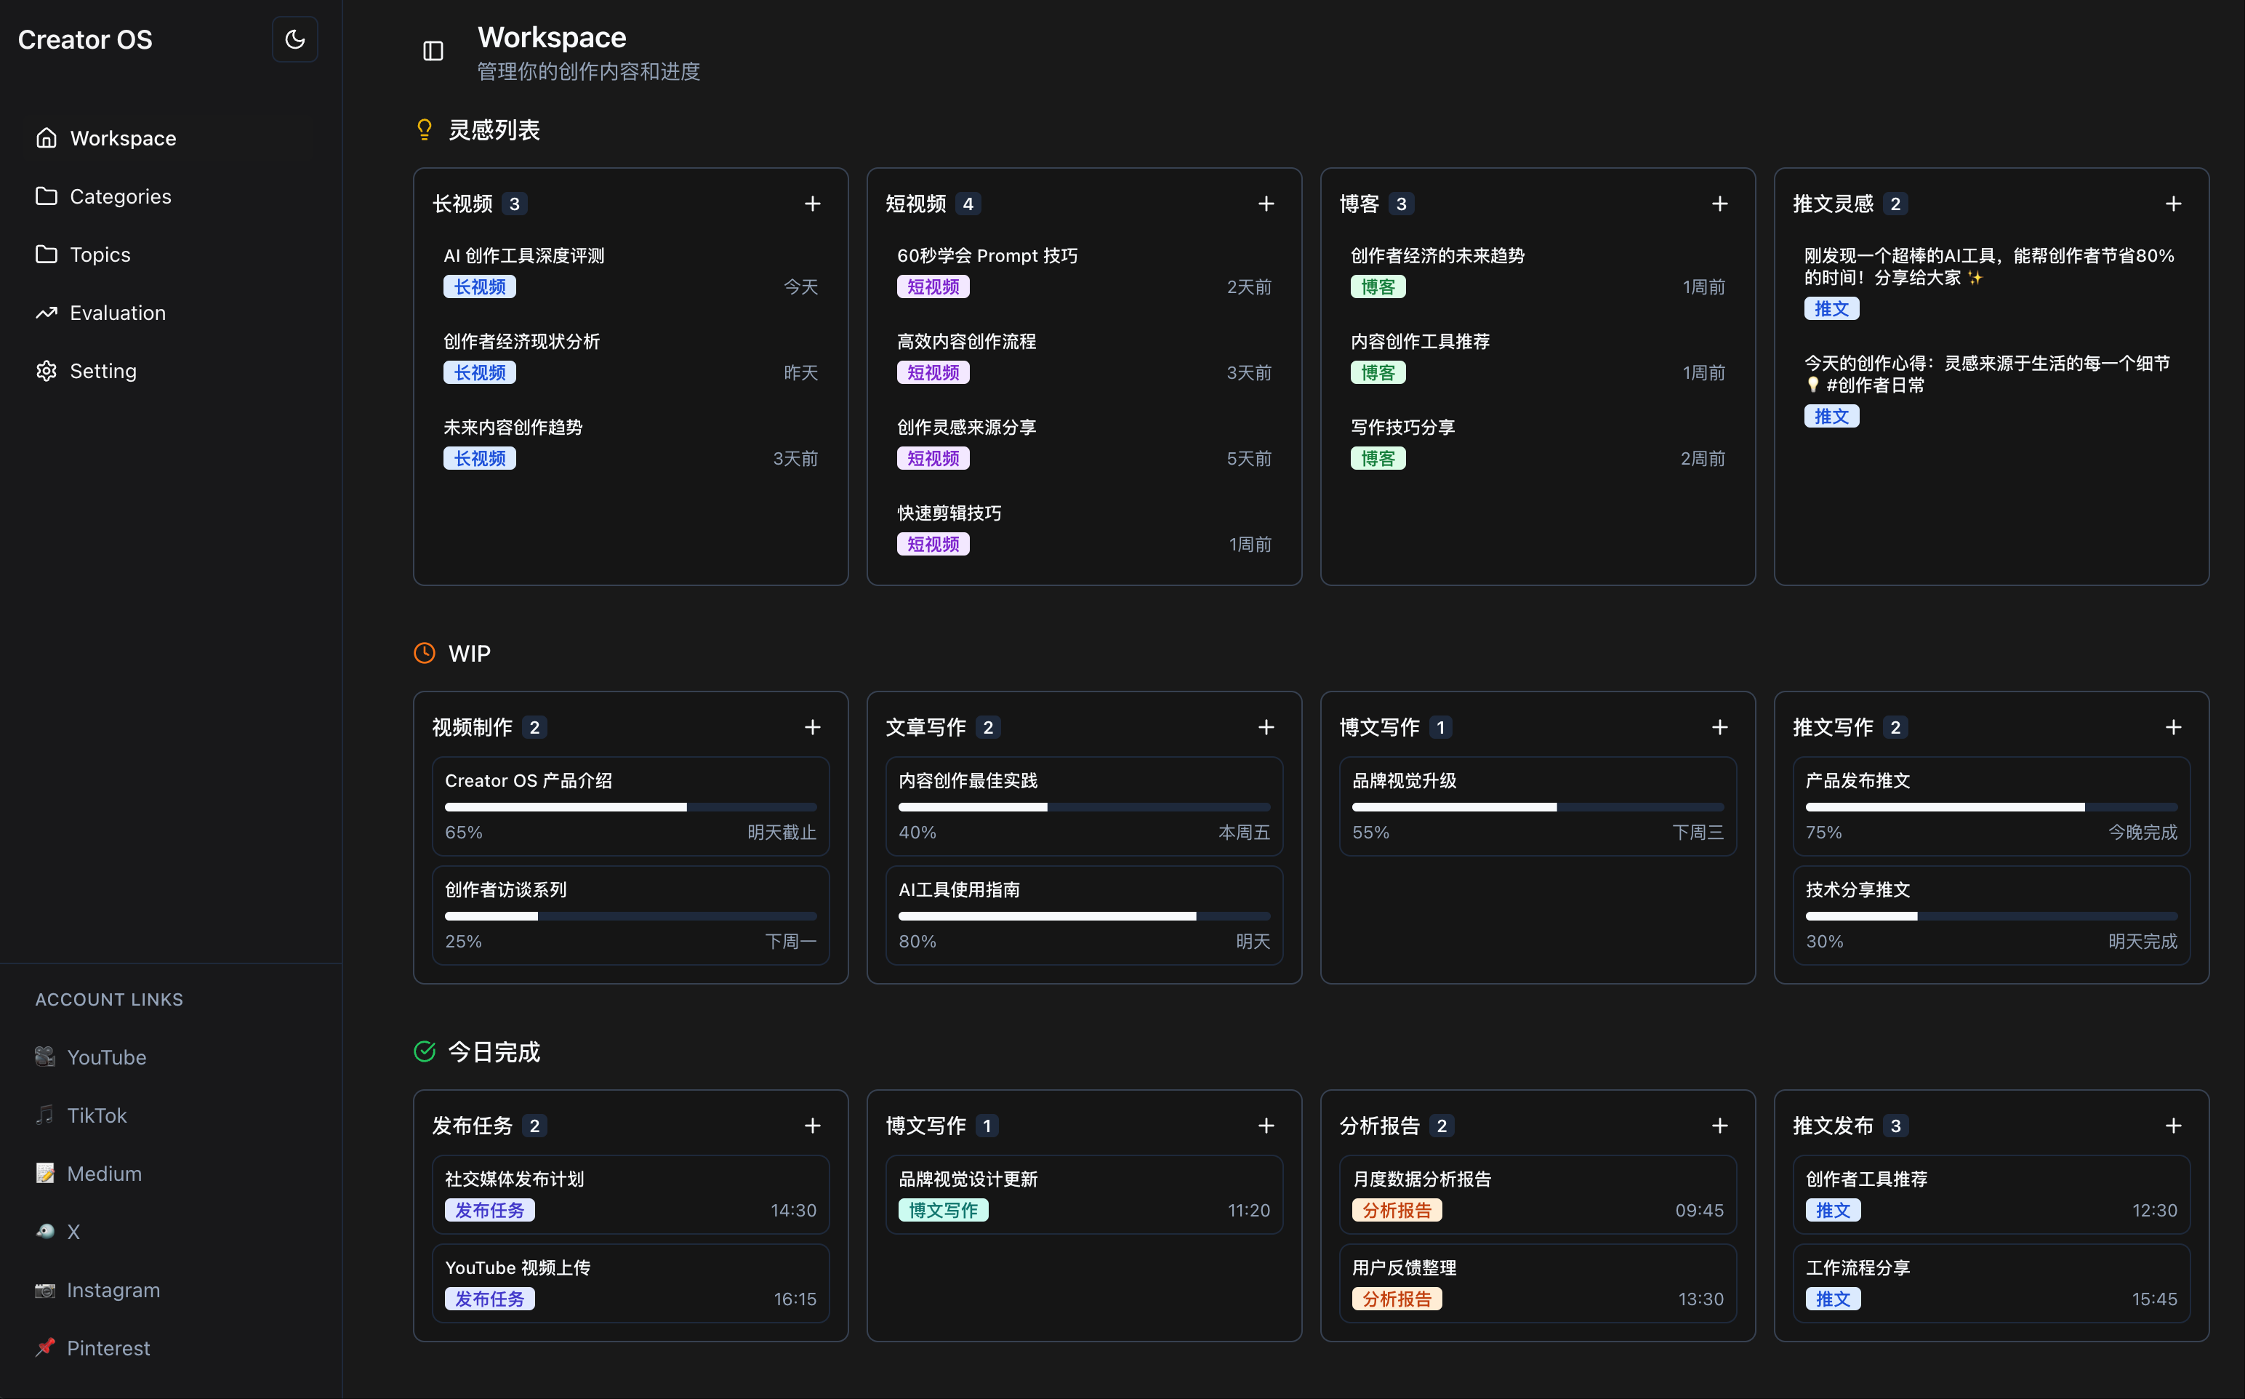The width and height of the screenshot is (2245, 1399).
Task: Select the 技术分享推文 card title
Action: click(1858, 889)
